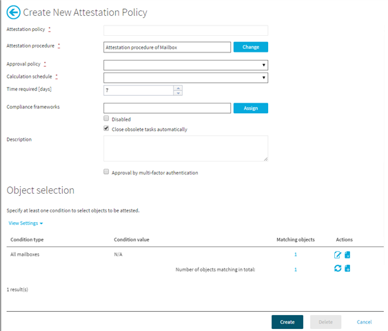388x331 pixels.
Task: Click the Attestation policy name field
Action: point(185,30)
